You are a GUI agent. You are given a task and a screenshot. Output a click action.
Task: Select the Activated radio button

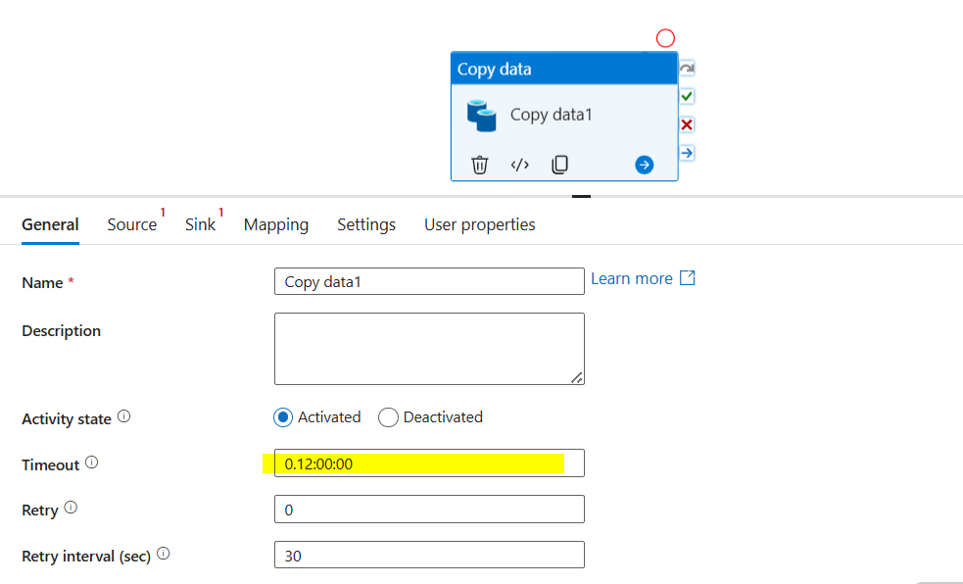pos(283,417)
